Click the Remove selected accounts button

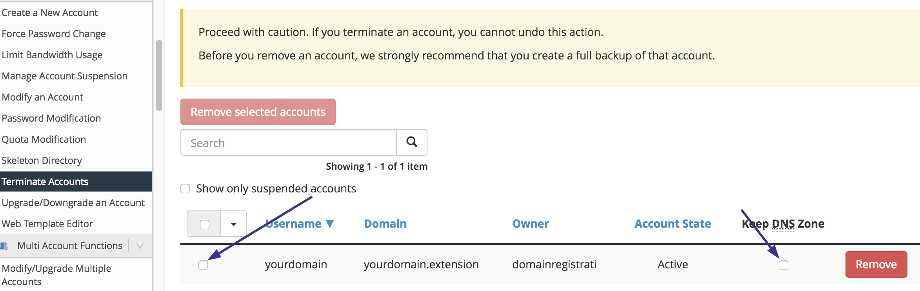point(258,111)
